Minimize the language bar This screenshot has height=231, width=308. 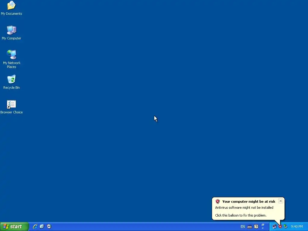point(263,225)
